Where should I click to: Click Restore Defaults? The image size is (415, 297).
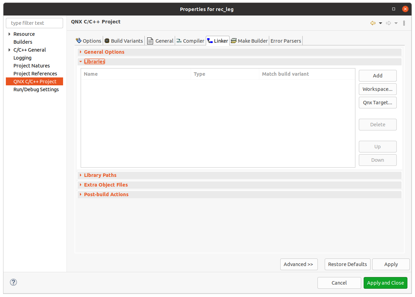pos(347,264)
